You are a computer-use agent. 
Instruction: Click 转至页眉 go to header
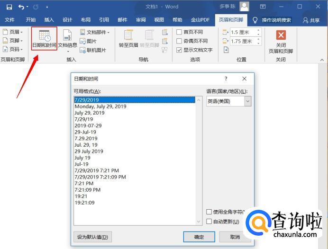[x=128, y=39]
